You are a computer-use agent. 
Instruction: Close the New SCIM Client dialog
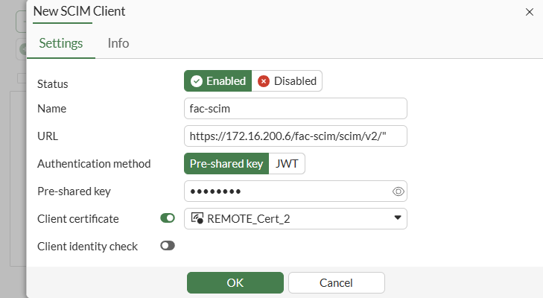click(x=530, y=12)
